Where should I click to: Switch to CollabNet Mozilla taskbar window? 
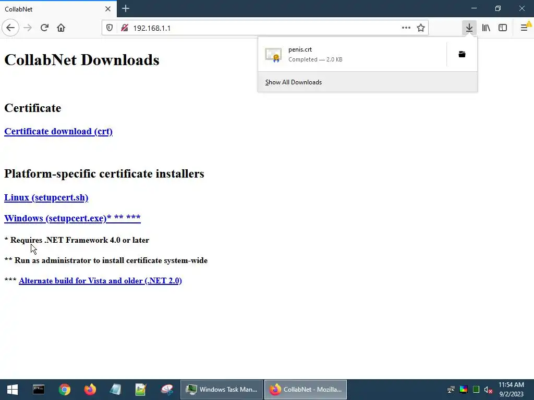click(x=306, y=390)
